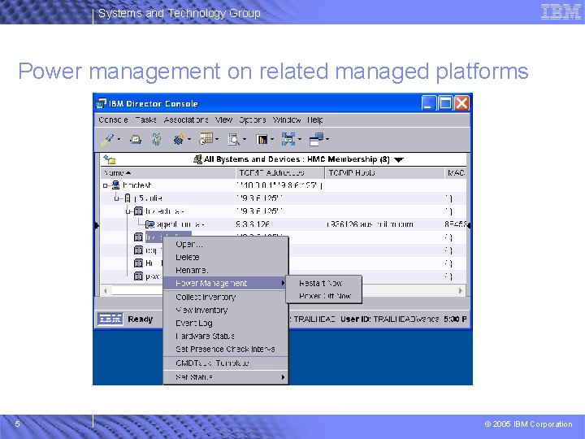Choose Delete in the context menu
This screenshot has width=585, height=439.
click(226, 257)
